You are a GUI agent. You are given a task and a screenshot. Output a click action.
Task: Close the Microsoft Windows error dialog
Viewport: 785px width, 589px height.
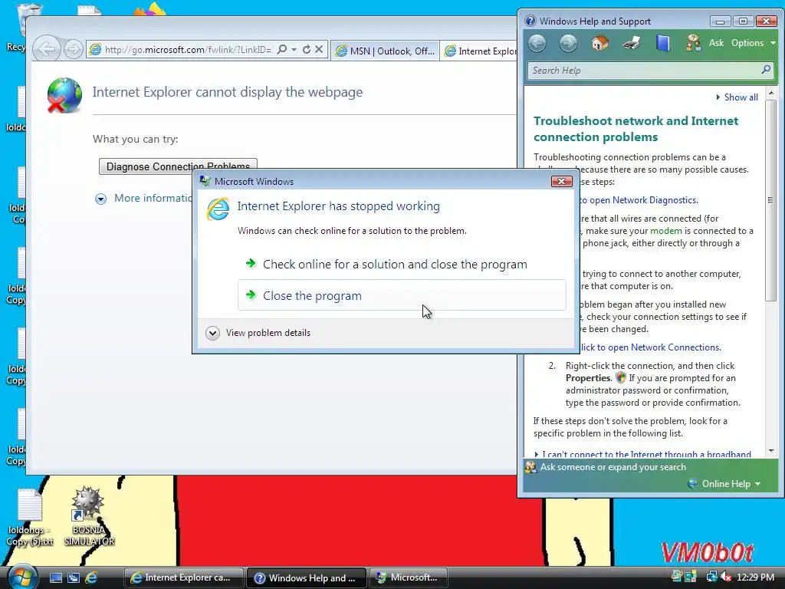click(x=561, y=181)
